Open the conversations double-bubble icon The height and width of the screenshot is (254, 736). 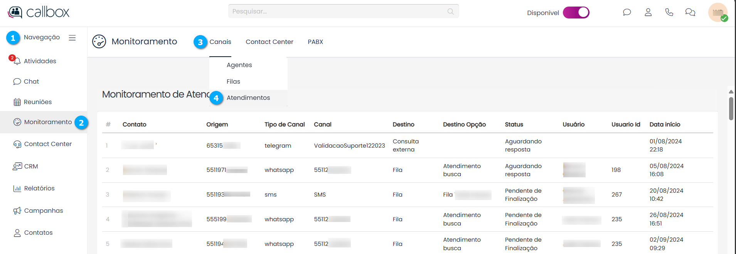[690, 12]
